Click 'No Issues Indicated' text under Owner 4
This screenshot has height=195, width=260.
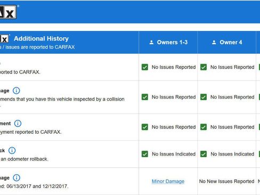point(232,154)
